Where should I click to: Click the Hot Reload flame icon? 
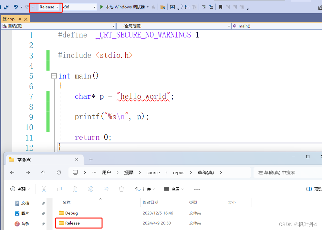point(153,7)
